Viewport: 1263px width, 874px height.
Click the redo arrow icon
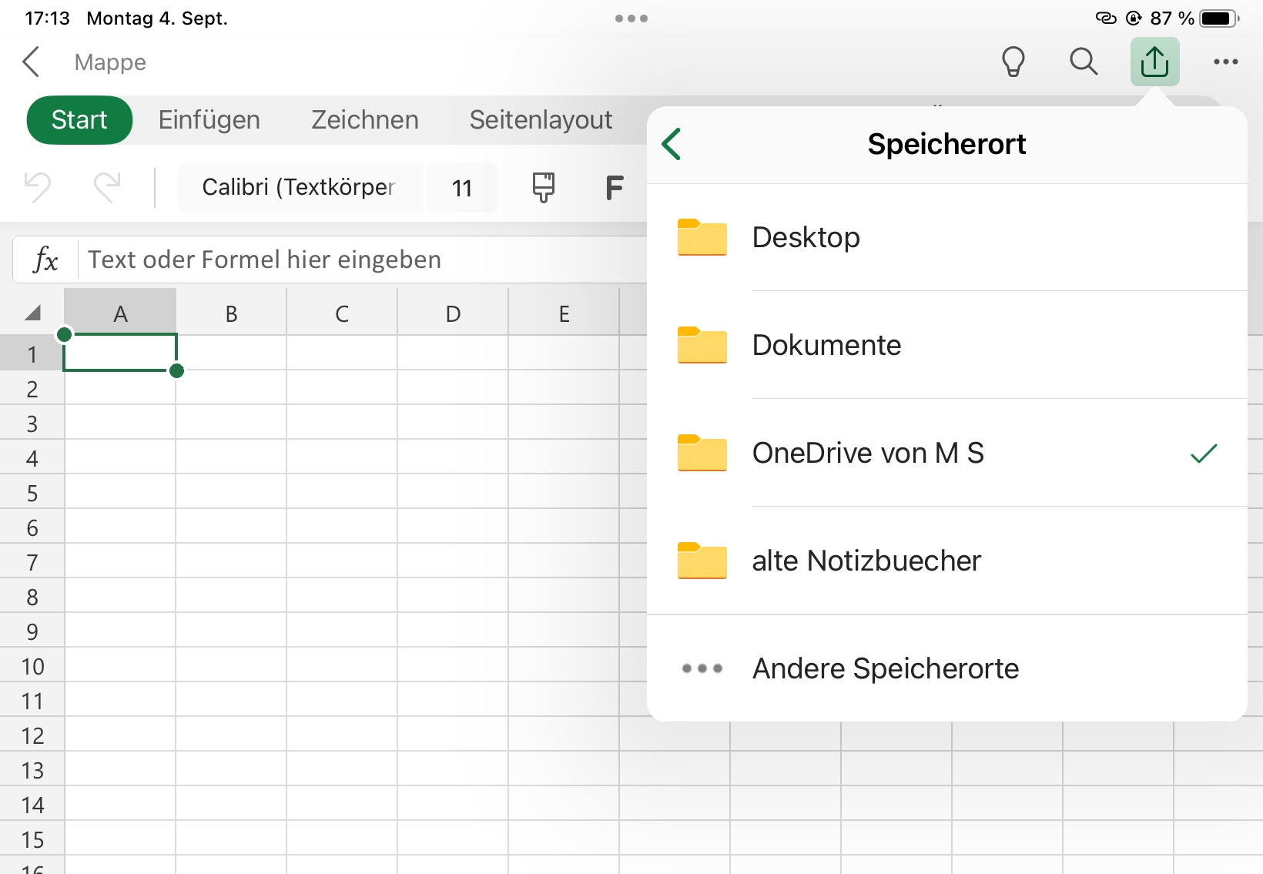107,187
